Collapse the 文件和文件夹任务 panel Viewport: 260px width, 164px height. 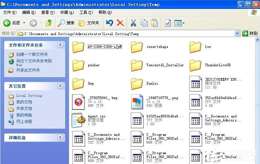(x=60, y=45)
